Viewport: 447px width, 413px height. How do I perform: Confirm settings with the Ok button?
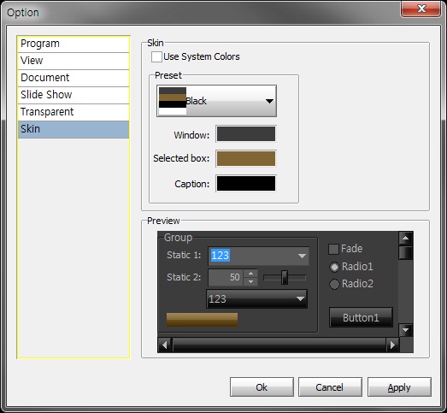click(262, 387)
